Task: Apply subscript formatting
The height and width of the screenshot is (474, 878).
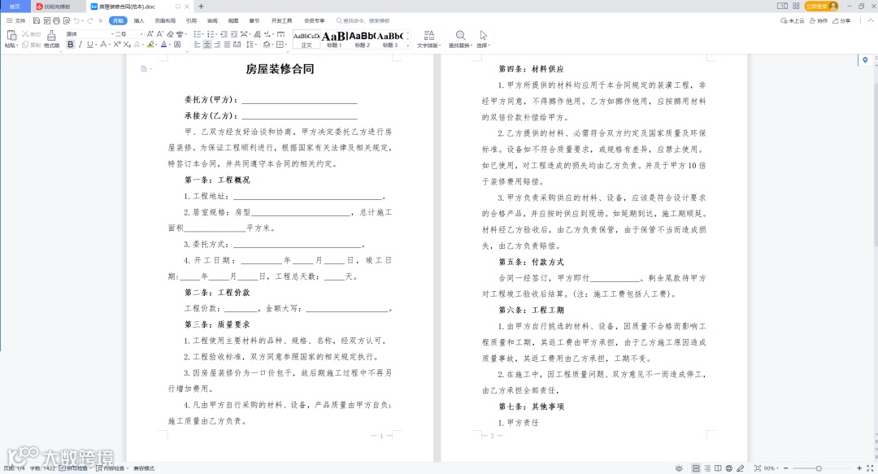Action: (127, 44)
